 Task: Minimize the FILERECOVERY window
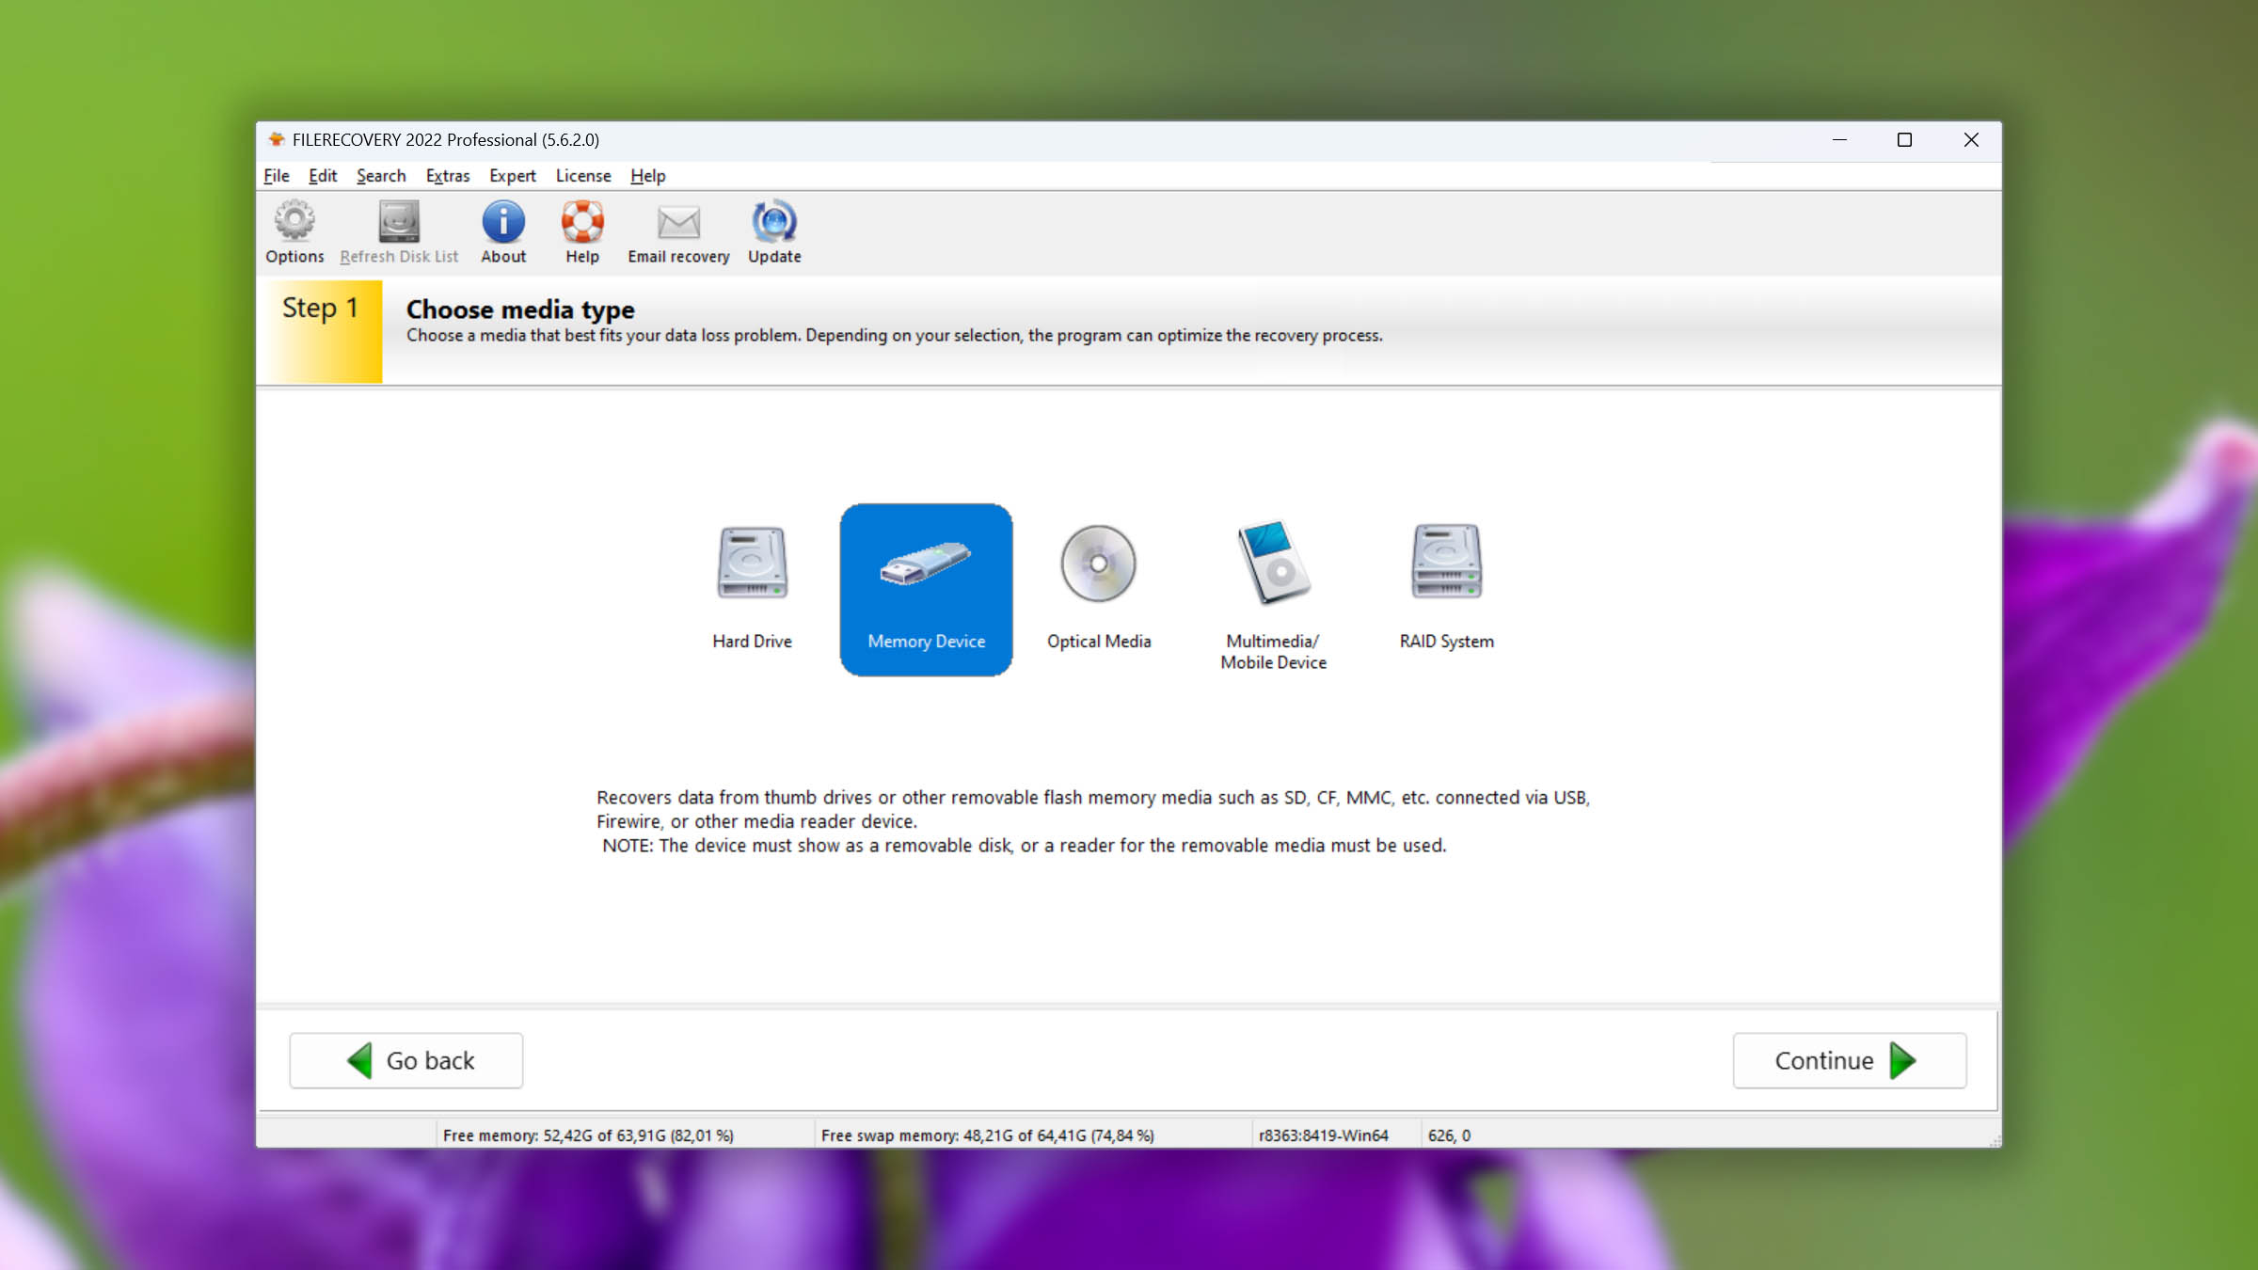click(1839, 140)
